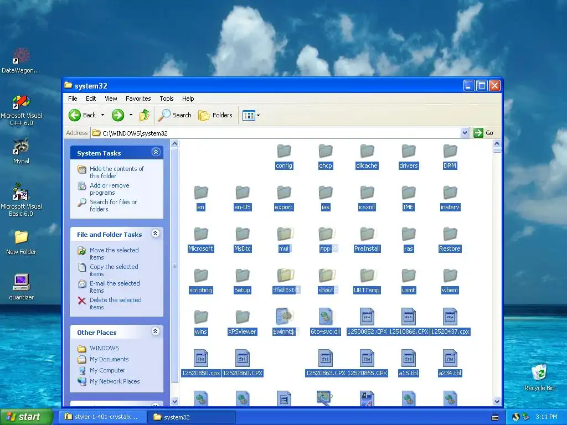
Task: Select the wbem folder icon
Action: coord(450,276)
